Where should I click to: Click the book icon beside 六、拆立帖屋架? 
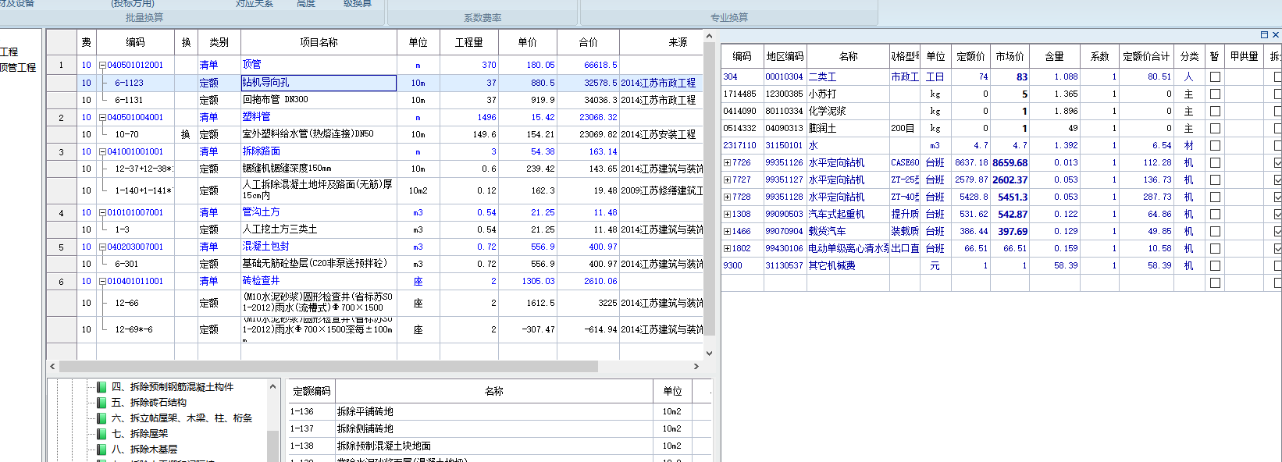(x=101, y=418)
